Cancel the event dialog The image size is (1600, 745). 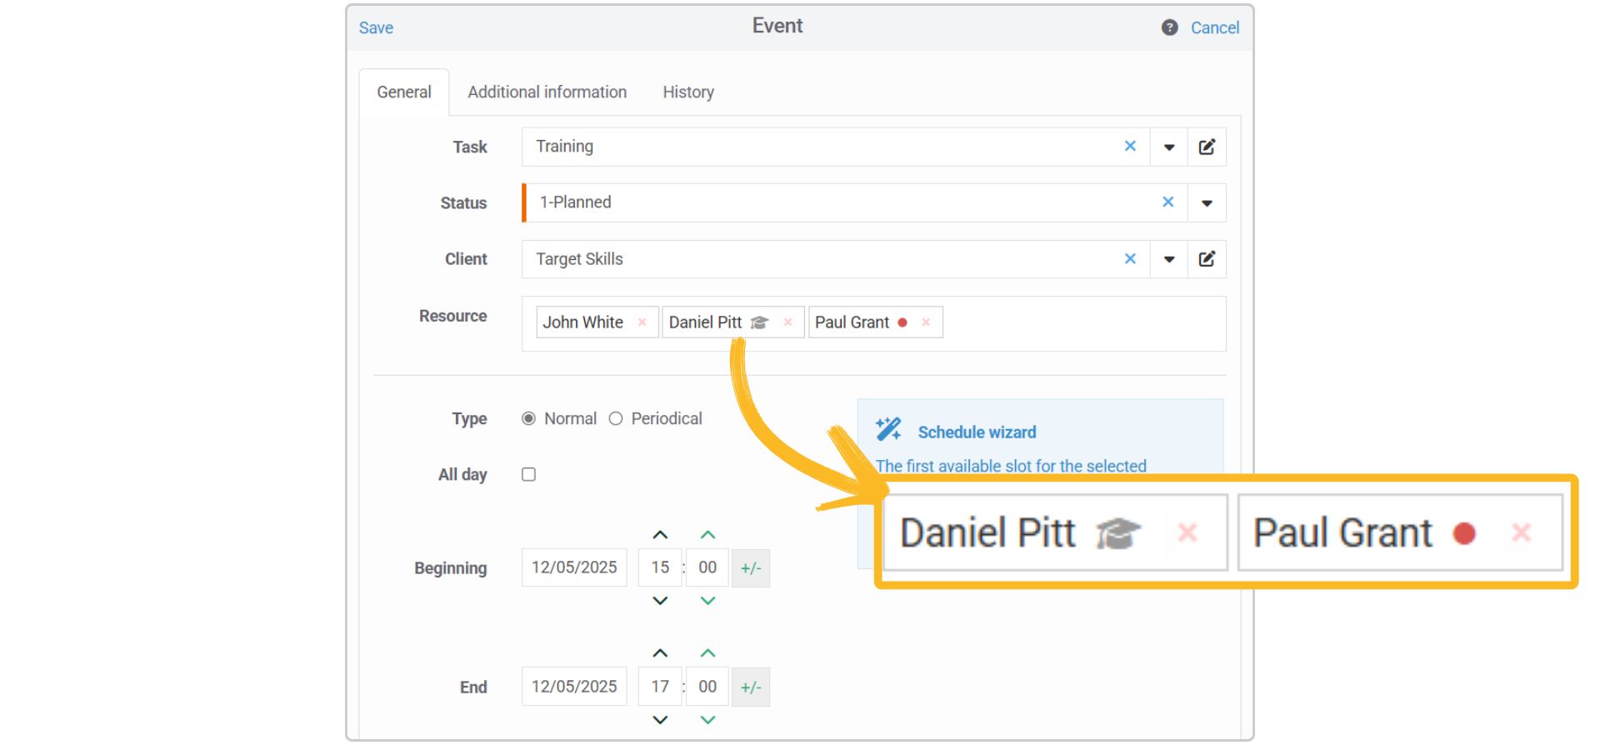(1214, 27)
